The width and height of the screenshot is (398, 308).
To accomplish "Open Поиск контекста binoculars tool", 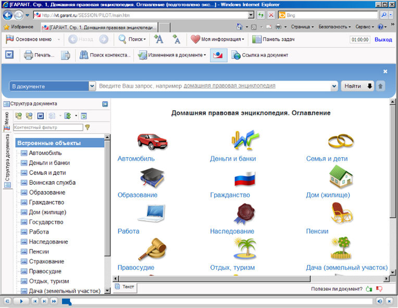I will (x=105, y=55).
